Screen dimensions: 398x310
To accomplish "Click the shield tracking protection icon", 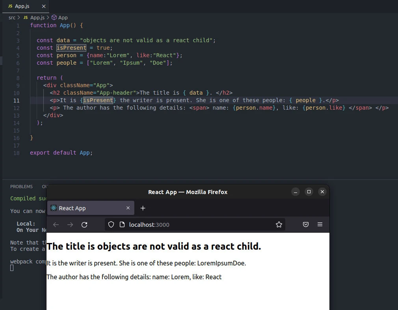I will (x=111, y=225).
